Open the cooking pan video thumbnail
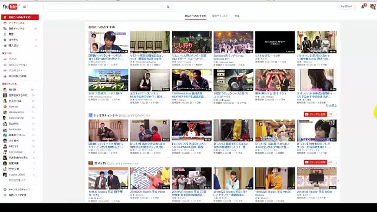Viewport: 377px width, 212px height. [x=234, y=80]
